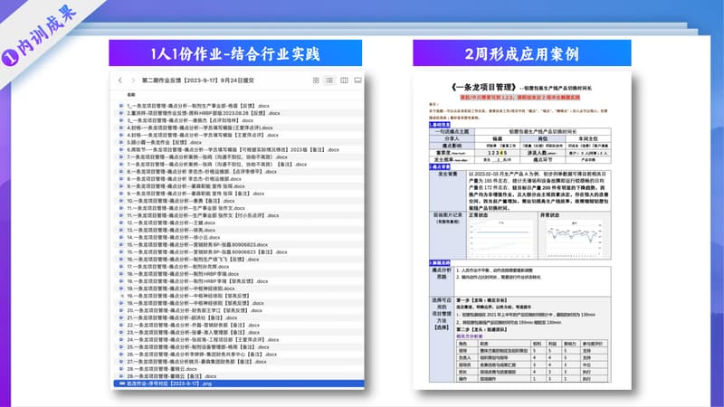724x407 pixels.
Task: Select file 5.顾小霞 一条龙作业 docx
Action: [163, 142]
